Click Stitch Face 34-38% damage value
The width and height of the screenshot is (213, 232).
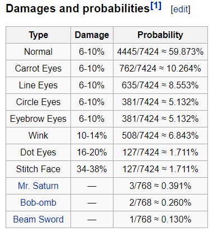tap(92, 169)
